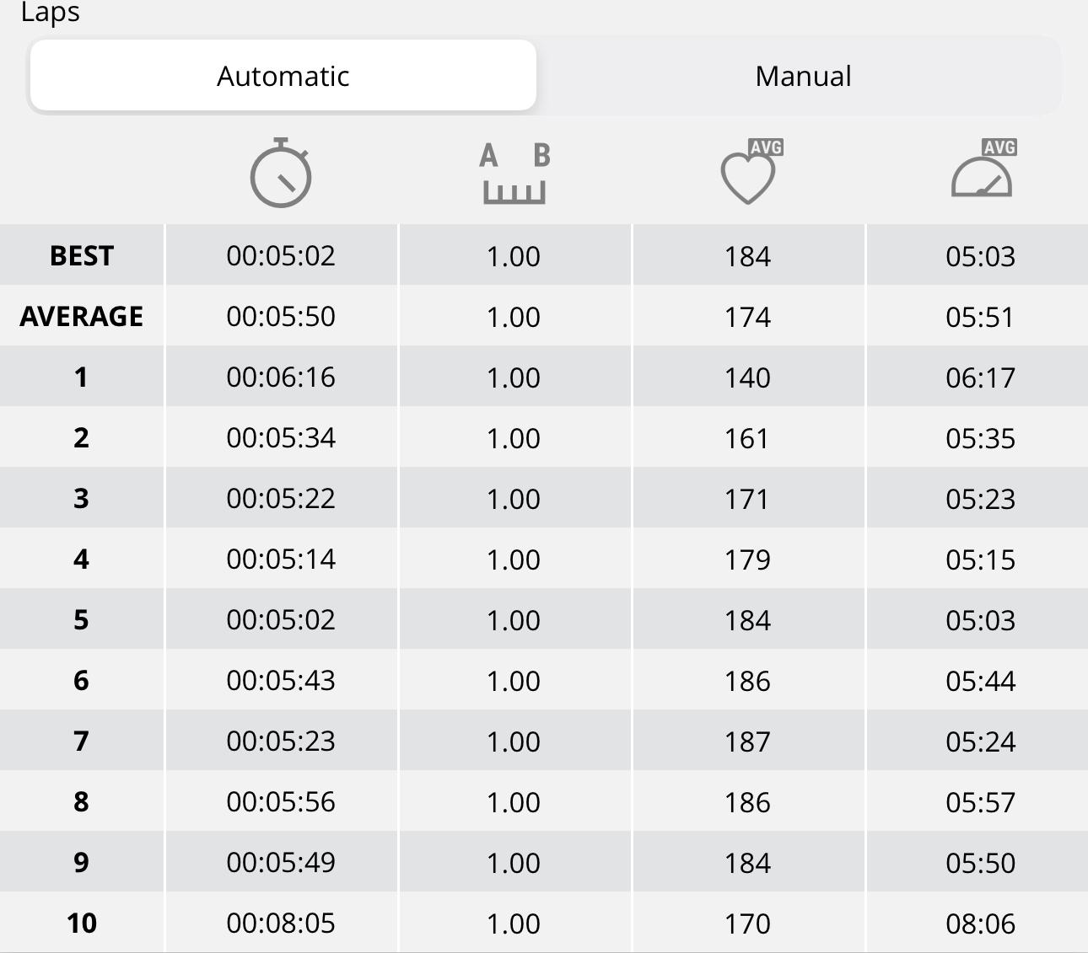Select lap 8 row number

coord(81,801)
